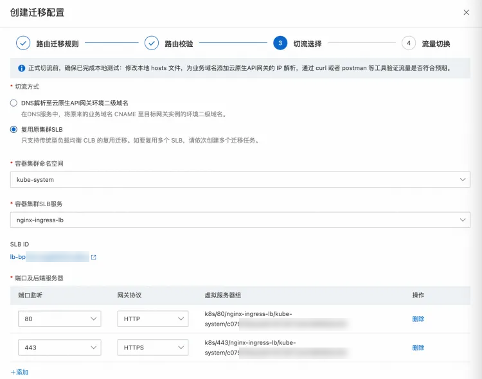
Task: Click the completed checkmark icon for 路由迁移规则
Action: click(x=23, y=43)
